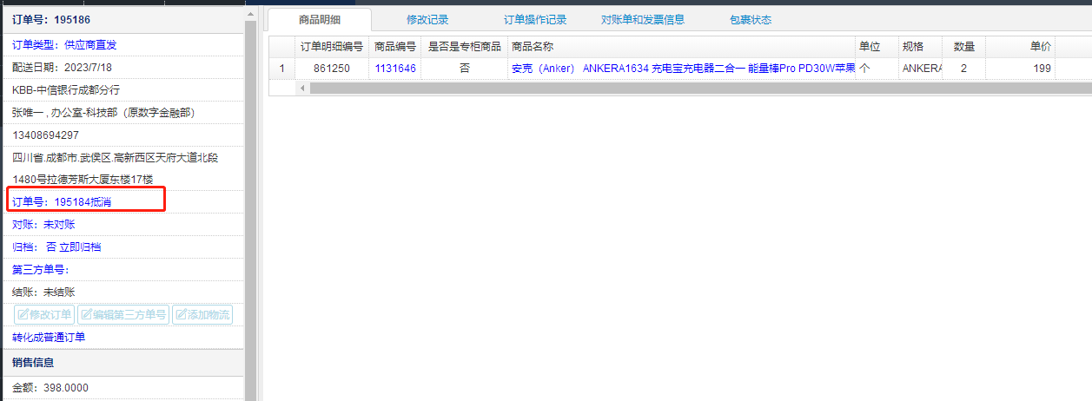The width and height of the screenshot is (1092, 401).
Task: Select the 否 cell in product row
Action: [465, 68]
